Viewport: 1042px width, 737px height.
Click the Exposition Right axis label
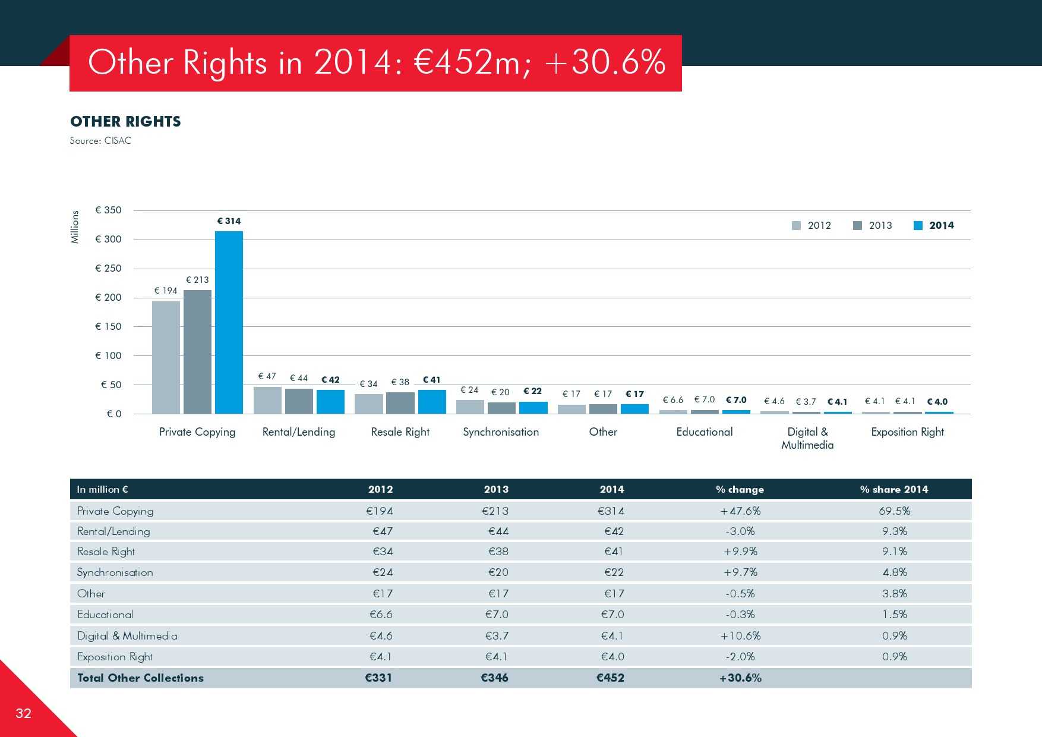pos(907,432)
